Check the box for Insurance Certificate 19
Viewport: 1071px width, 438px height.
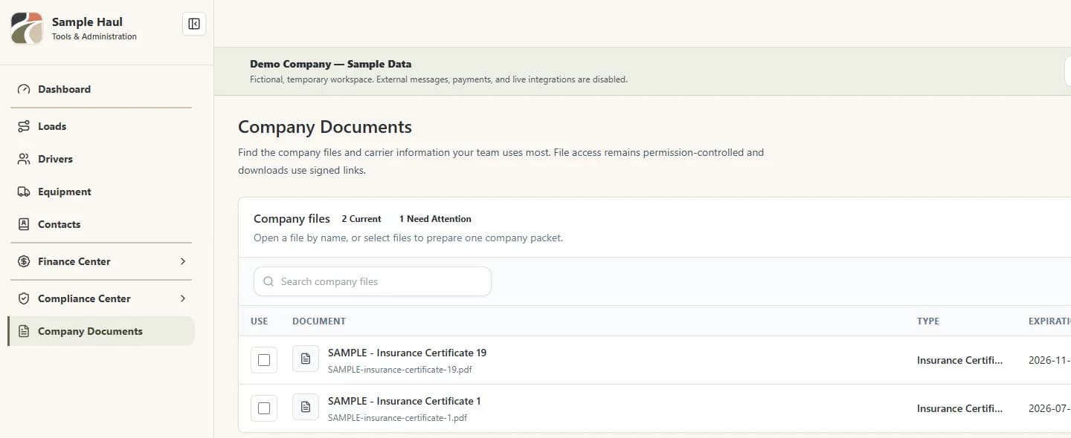point(264,360)
